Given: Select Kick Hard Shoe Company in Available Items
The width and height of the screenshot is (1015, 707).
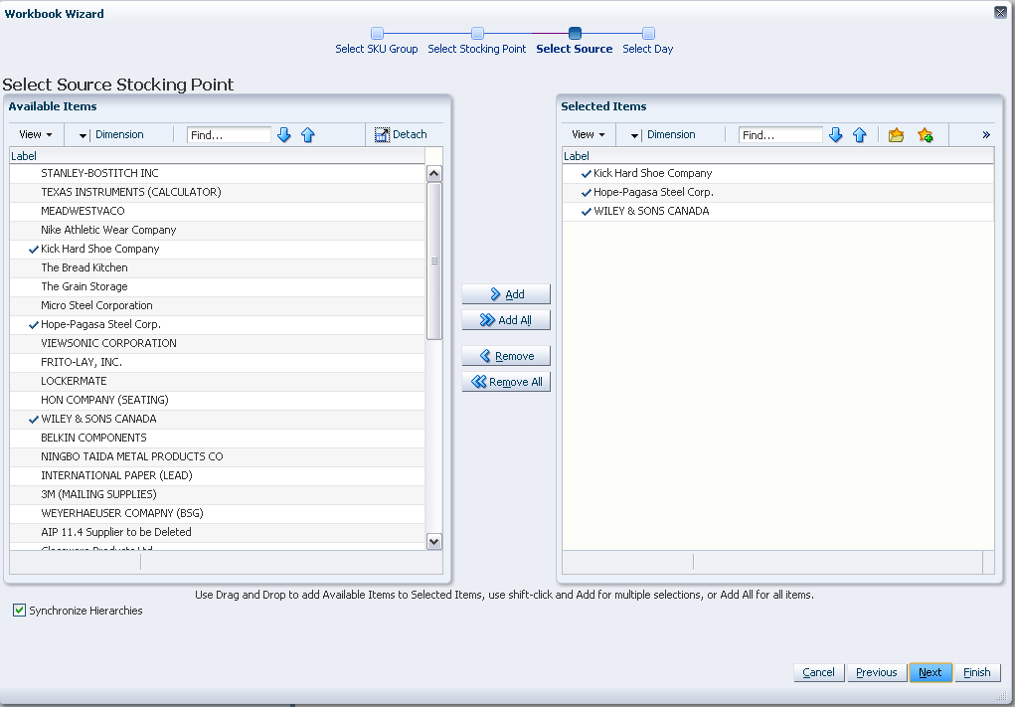Looking at the screenshot, I should 217,249.
